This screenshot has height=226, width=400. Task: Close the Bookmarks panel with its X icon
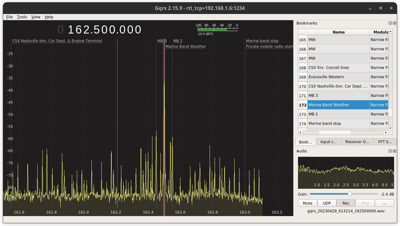pyautogui.click(x=394, y=23)
